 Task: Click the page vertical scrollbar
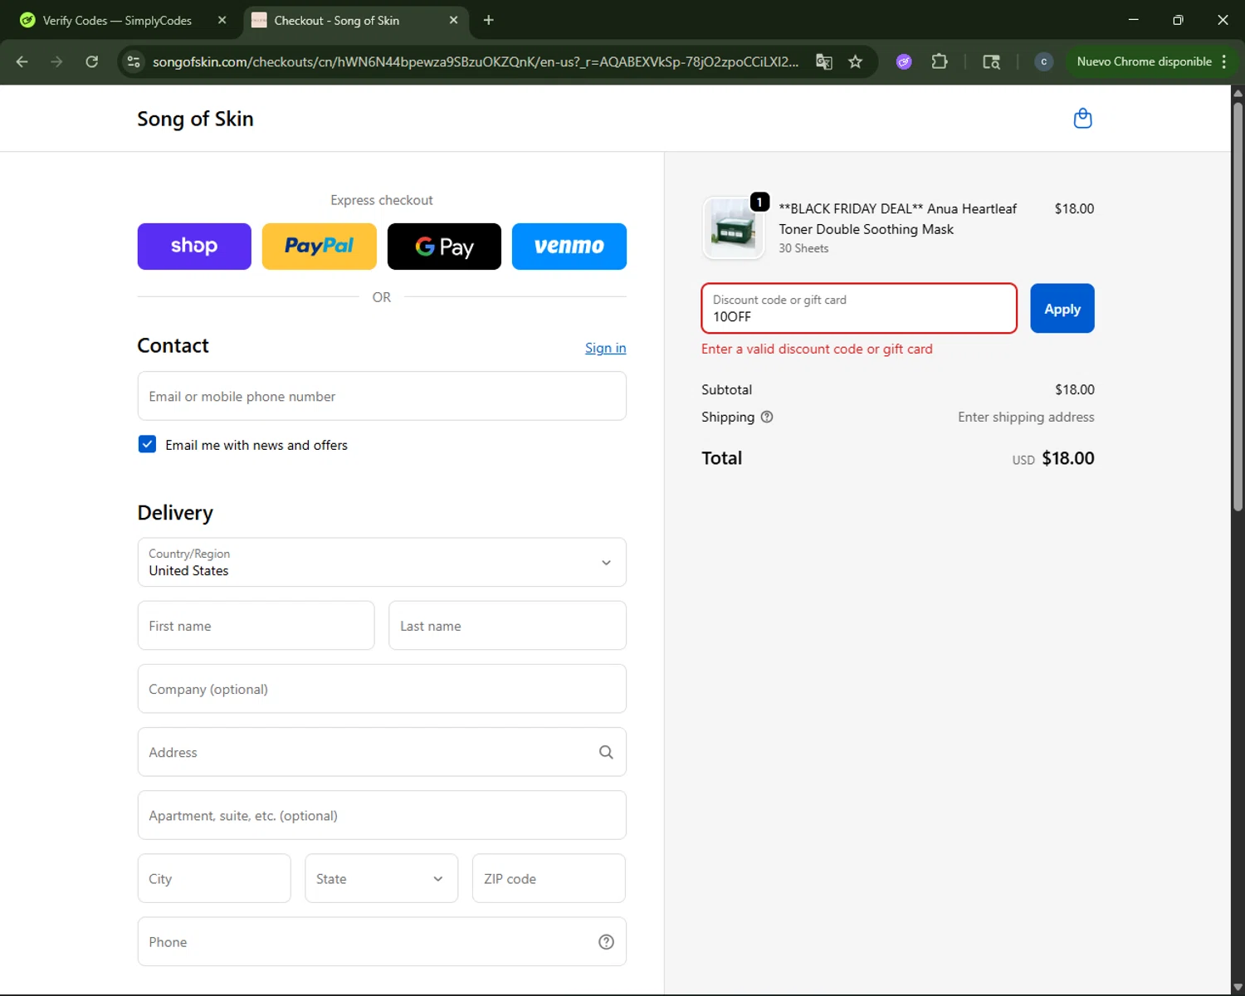(x=1238, y=307)
